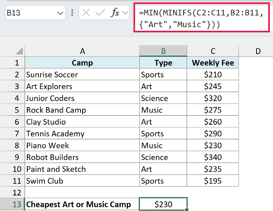Select the Sunrise Soccer cell

(x=82, y=74)
